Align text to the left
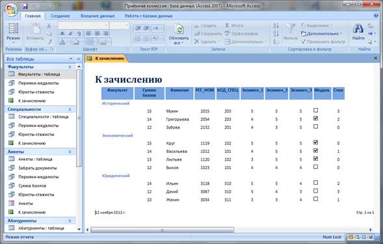383x244 pixels. [x=88, y=33]
